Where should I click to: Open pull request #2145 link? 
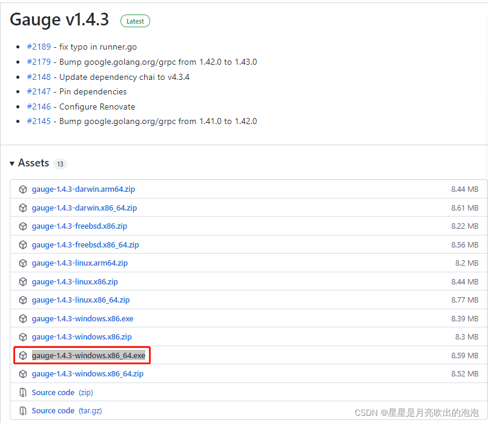coord(39,121)
